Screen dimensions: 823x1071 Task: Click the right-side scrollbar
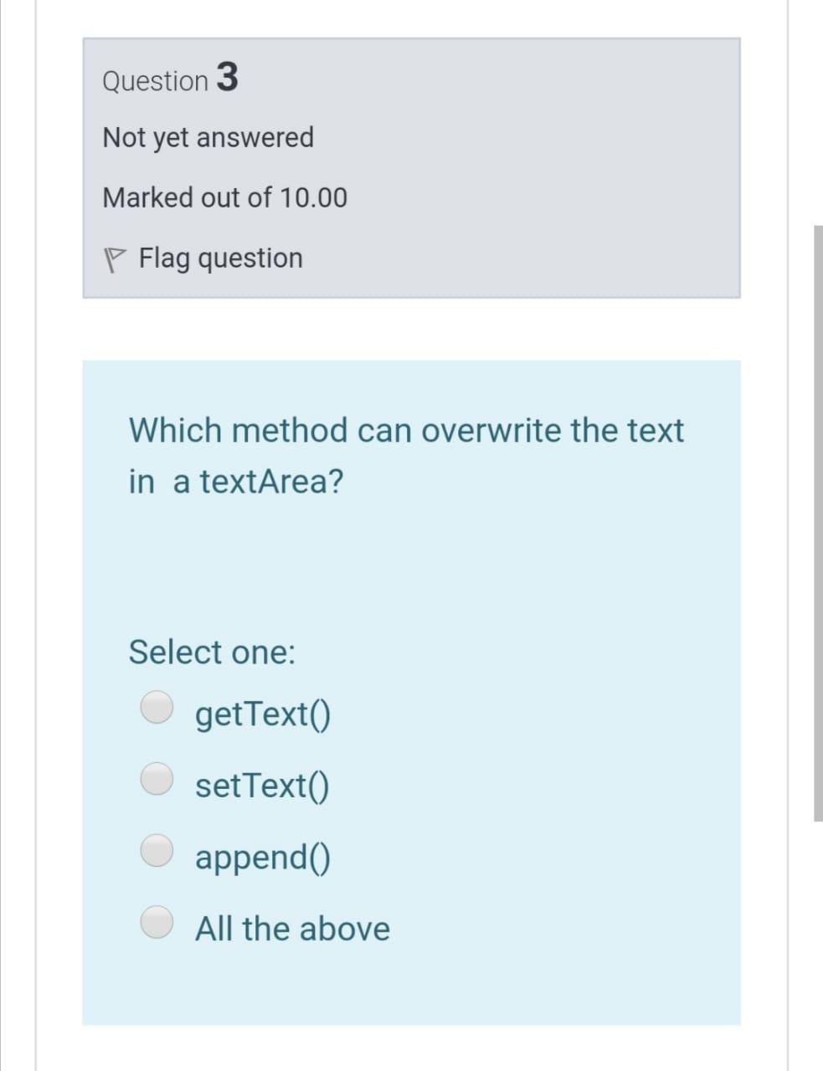(818, 519)
